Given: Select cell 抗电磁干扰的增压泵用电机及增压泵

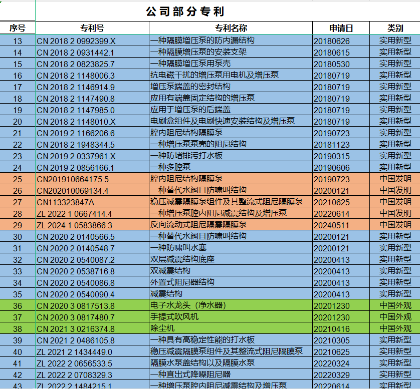Looking at the screenshot, I should tap(231, 75).
